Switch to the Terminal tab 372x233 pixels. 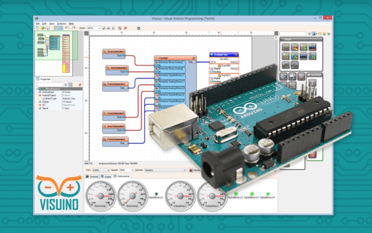92,176
